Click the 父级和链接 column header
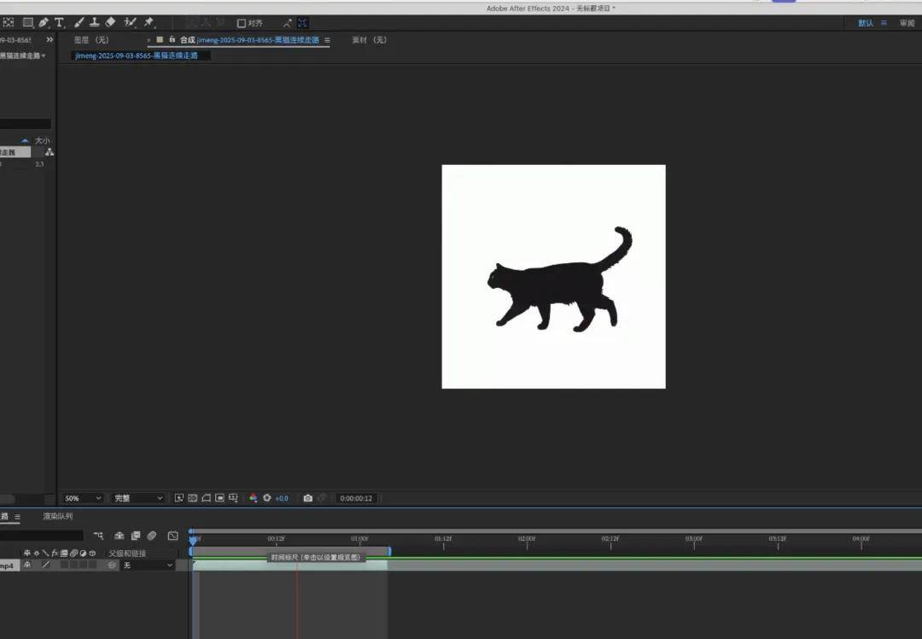The height and width of the screenshot is (639, 922). (127, 554)
